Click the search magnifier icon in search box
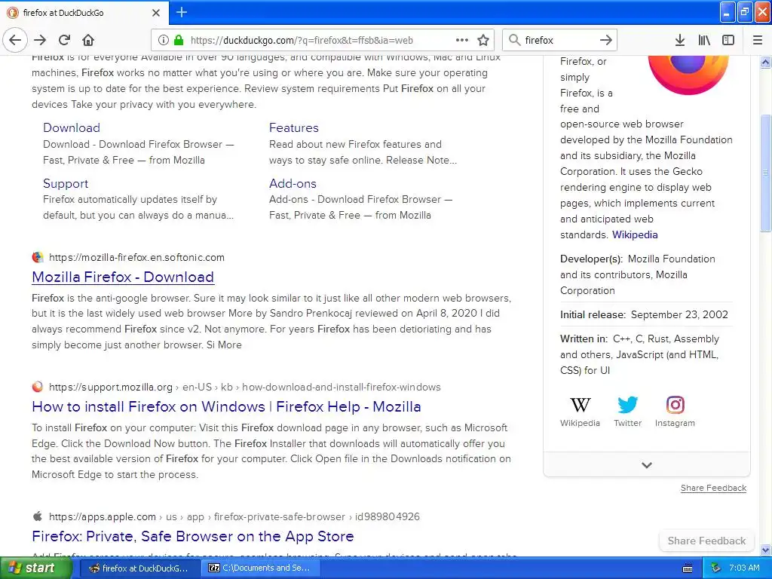The height and width of the screenshot is (579, 772). (x=514, y=40)
